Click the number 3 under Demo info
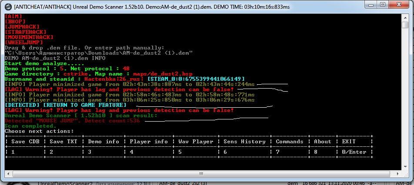Image resolution: width=414 pixels, height=185 pixels. point(90,152)
